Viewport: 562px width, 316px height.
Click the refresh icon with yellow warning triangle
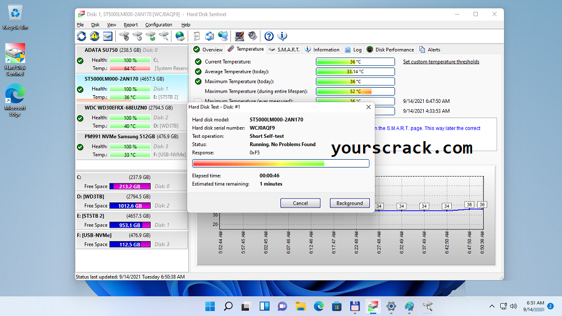point(94,36)
